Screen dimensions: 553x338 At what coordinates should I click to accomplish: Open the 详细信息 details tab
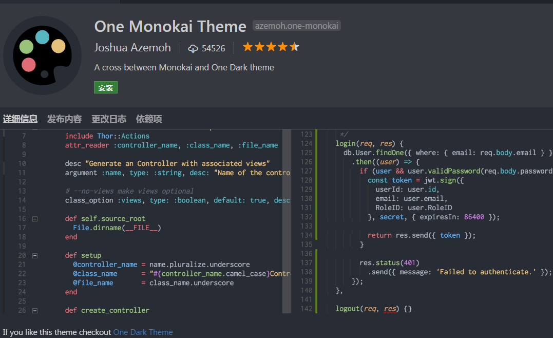(x=20, y=119)
